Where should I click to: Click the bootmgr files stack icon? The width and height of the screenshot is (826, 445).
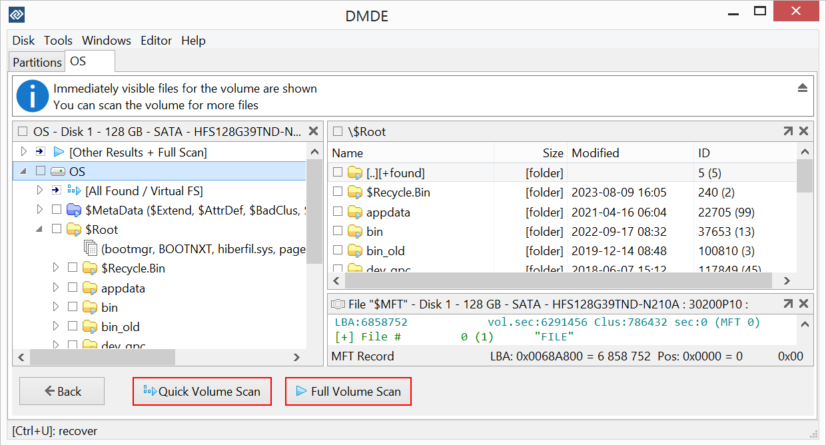point(91,248)
